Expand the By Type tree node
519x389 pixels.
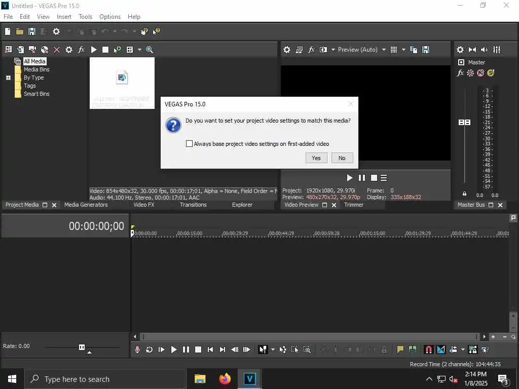8,77
